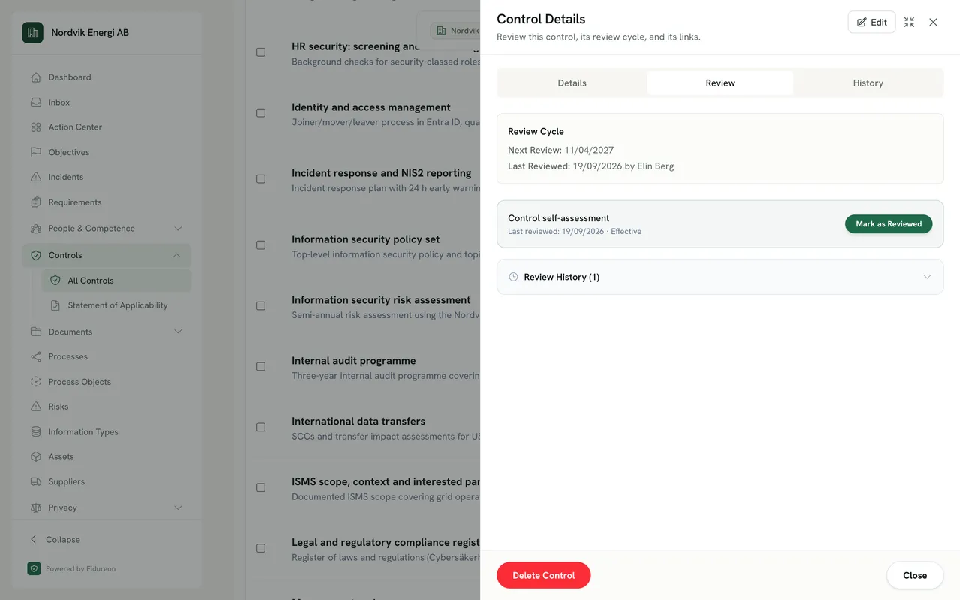This screenshot has height=600, width=960.
Task: Open Statement of Applicability in sidebar
Action: (x=116, y=305)
